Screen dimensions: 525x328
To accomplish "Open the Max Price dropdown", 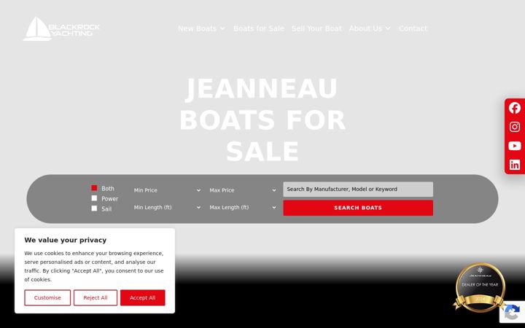I will click(x=243, y=190).
